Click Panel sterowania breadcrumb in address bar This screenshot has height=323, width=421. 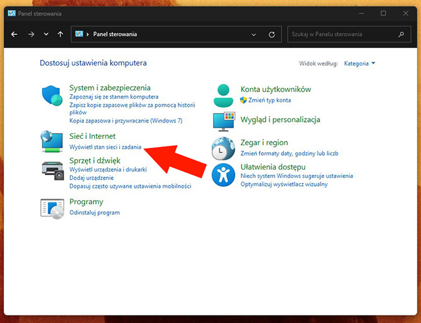pos(115,35)
